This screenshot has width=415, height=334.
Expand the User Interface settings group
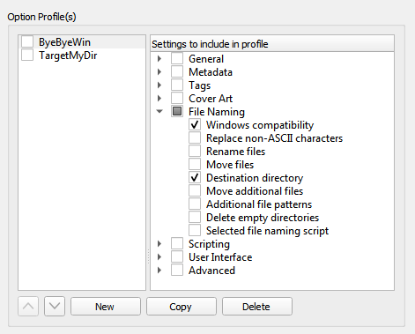click(x=159, y=256)
